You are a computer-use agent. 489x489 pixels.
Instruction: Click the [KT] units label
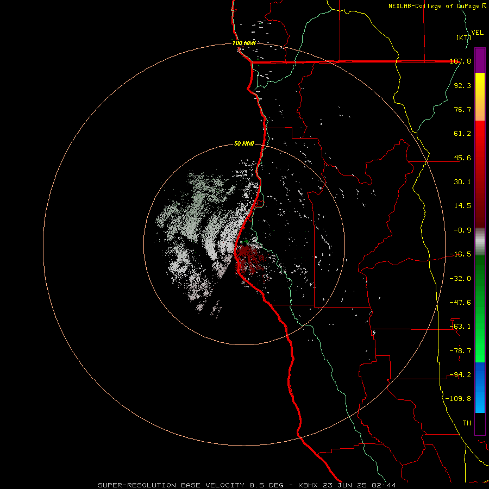coord(463,37)
